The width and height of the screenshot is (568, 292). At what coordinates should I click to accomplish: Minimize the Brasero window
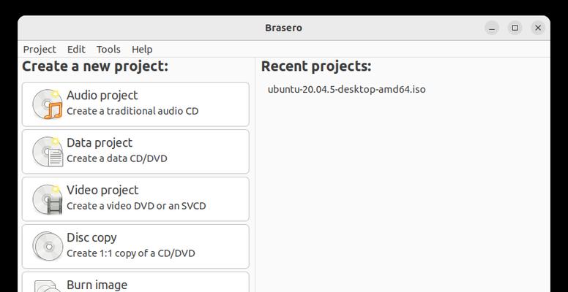pyautogui.click(x=492, y=28)
